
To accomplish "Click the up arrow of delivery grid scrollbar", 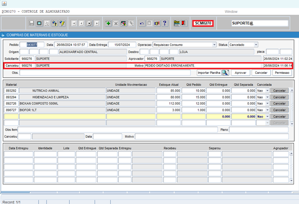I will pyautogui.click(x=291, y=153).
